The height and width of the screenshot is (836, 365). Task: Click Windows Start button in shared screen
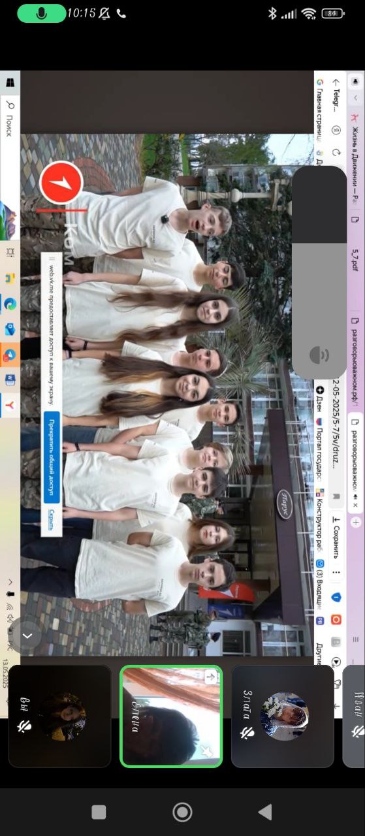click(10, 83)
